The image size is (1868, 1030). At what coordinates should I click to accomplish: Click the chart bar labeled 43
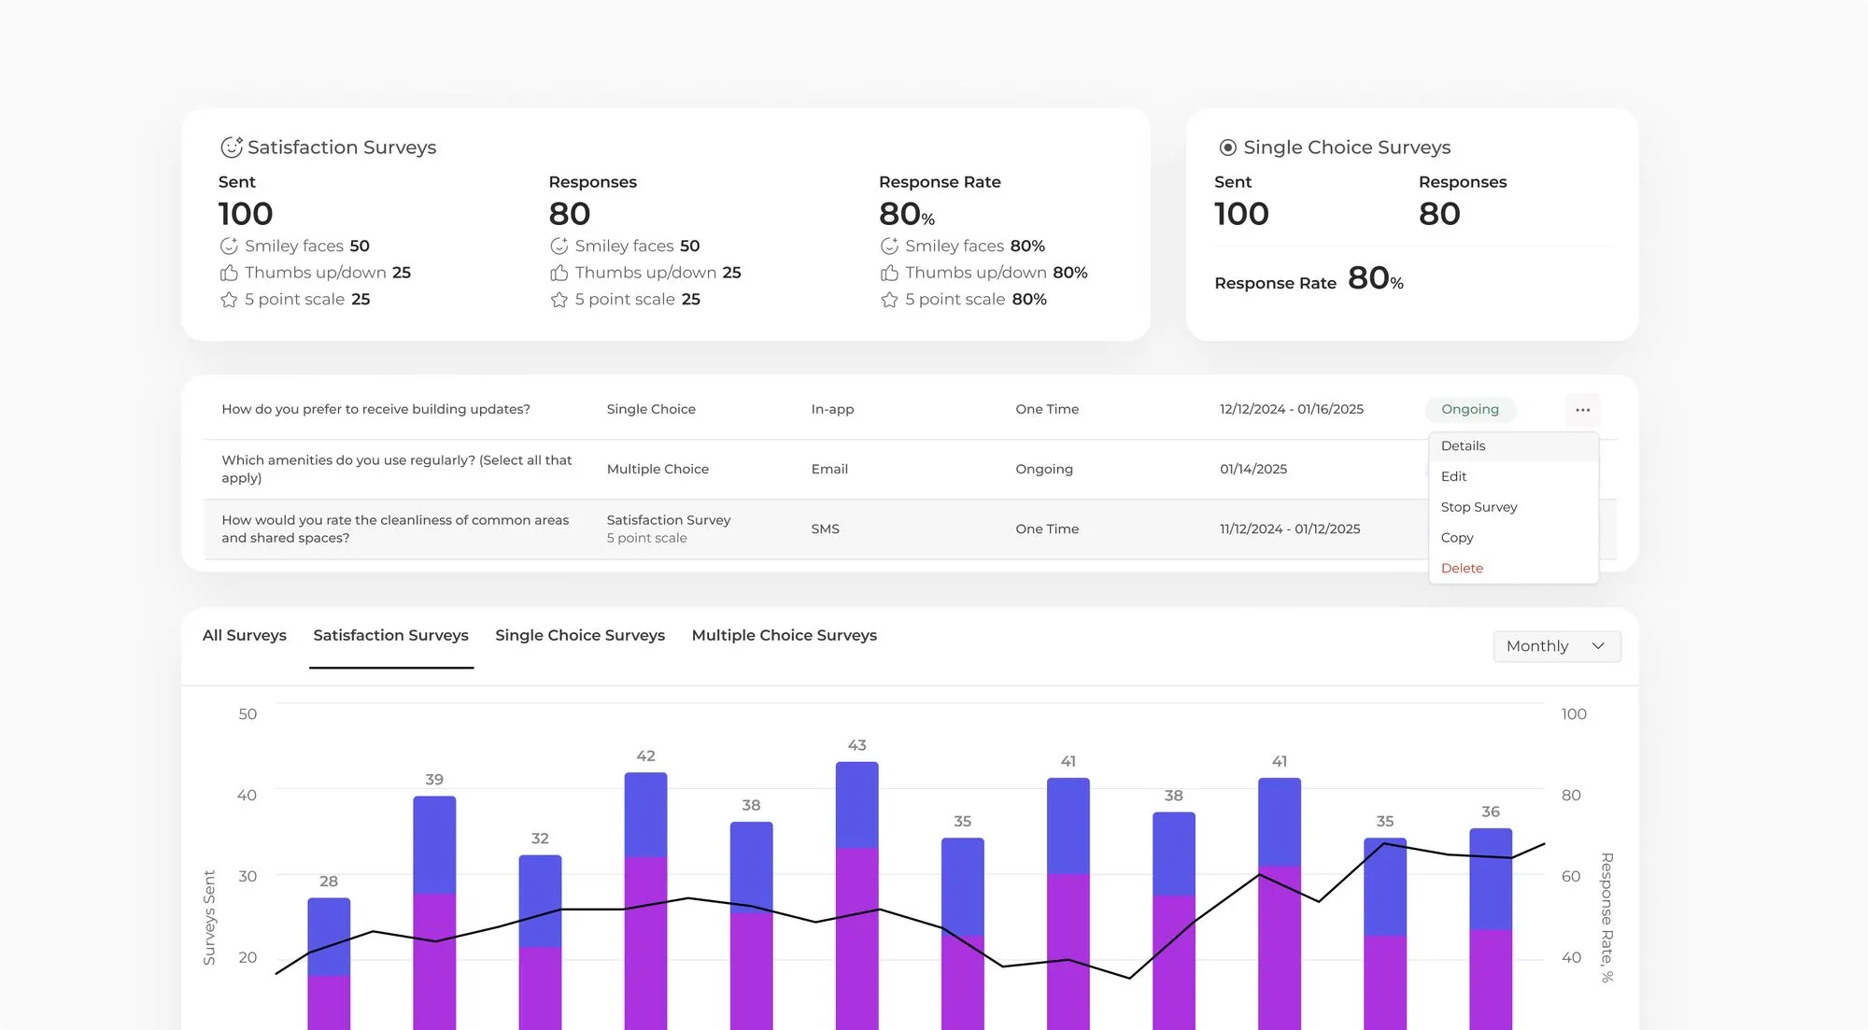[x=856, y=896]
